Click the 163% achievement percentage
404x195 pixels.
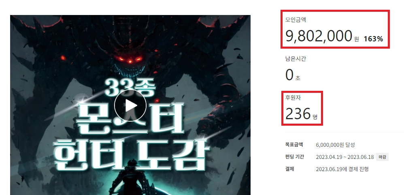(373, 39)
